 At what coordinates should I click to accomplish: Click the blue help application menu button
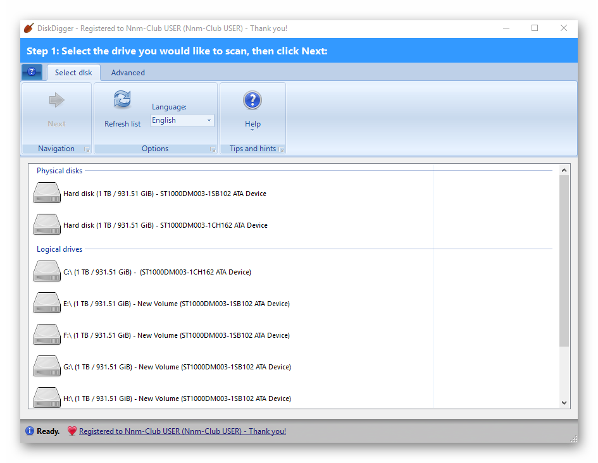coord(32,71)
